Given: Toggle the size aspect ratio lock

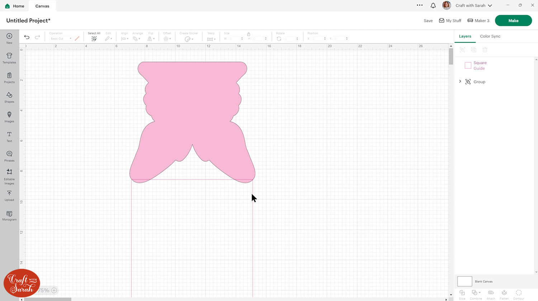Looking at the screenshot, I should (x=249, y=34).
